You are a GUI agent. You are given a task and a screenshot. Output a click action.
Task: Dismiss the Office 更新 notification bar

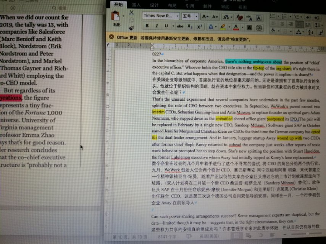(111, 37)
